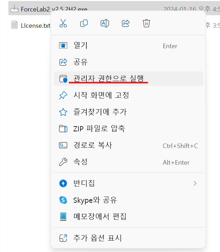Click the LIcense.txt document icon

point(14,25)
